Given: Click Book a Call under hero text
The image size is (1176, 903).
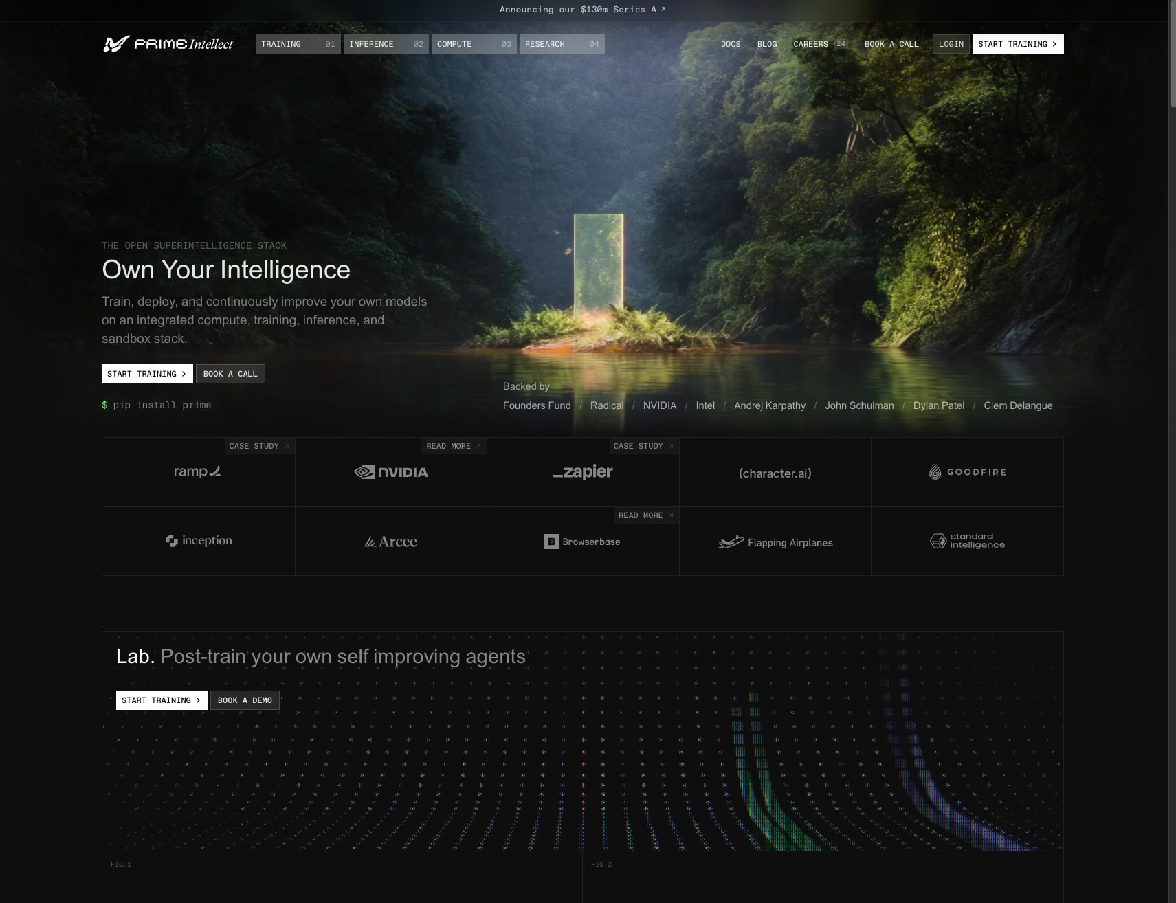Looking at the screenshot, I should tap(230, 374).
